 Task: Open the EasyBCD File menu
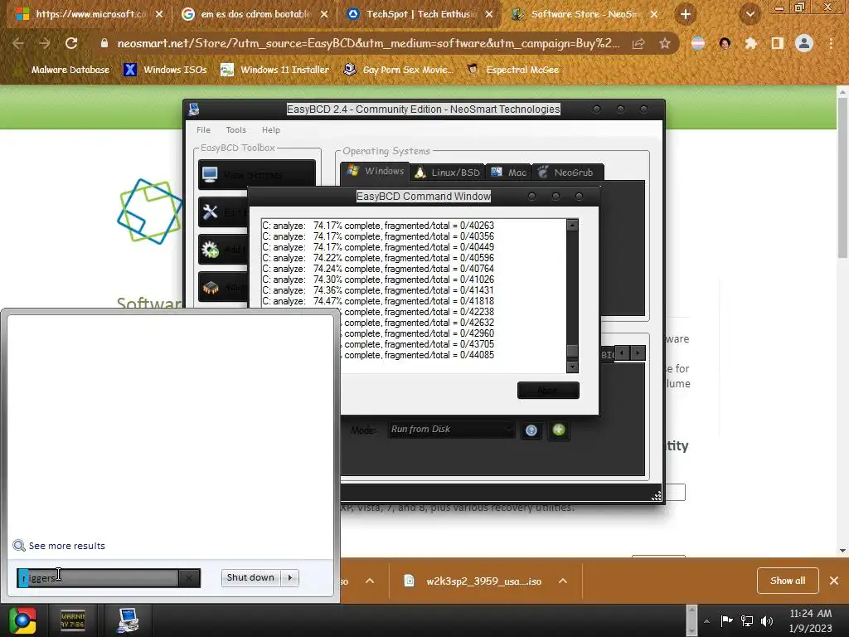tap(204, 130)
